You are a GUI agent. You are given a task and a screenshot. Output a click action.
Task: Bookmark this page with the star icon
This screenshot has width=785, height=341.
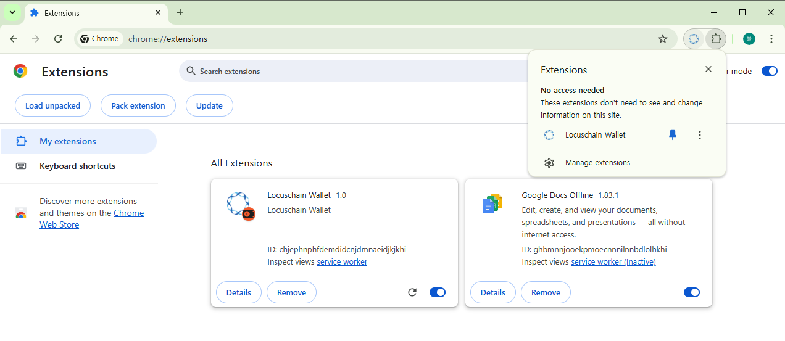[663, 39]
